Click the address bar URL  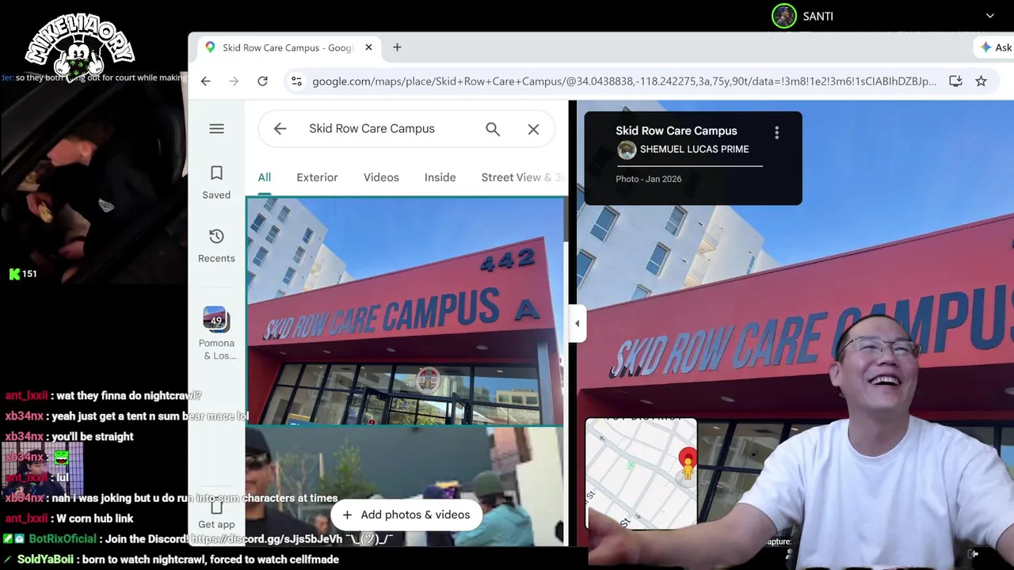(624, 81)
